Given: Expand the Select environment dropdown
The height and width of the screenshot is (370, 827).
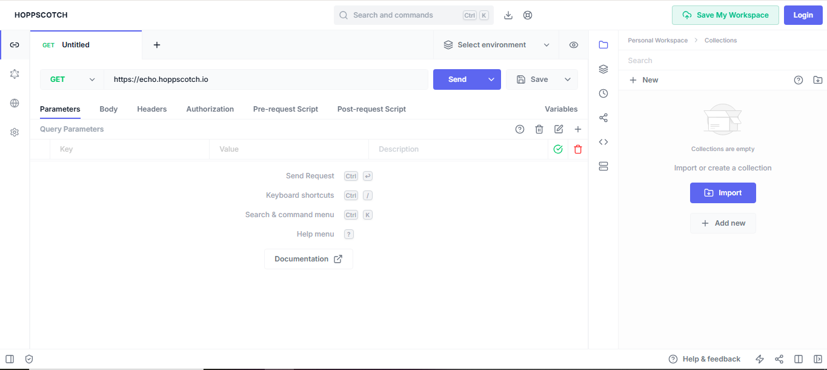Looking at the screenshot, I should coord(497,45).
